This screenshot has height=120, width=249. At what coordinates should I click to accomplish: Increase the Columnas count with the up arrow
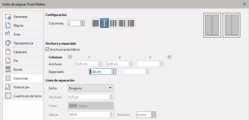82,22
